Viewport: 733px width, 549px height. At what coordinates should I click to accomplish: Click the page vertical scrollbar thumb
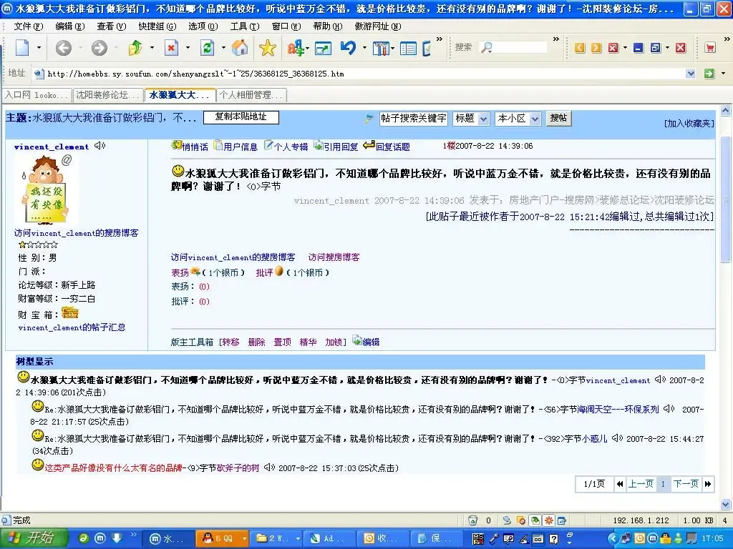[725, 199]
